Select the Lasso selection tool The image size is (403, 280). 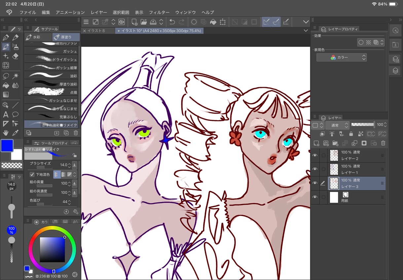(6, 76)
